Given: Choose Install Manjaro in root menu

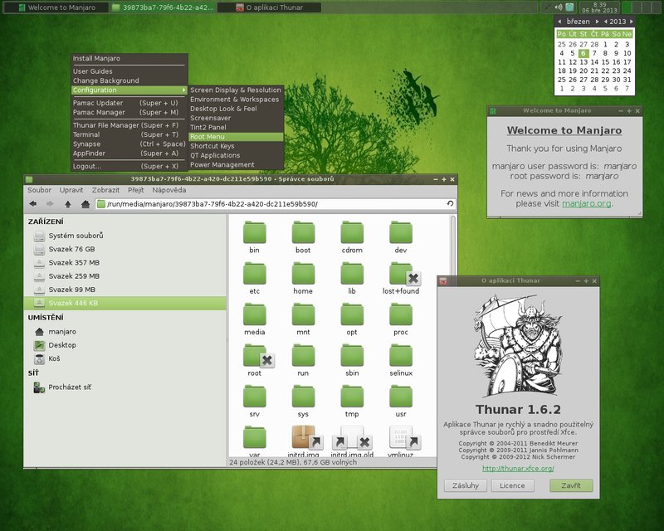Looking at the screenshot, I should (x=129, y=58).
